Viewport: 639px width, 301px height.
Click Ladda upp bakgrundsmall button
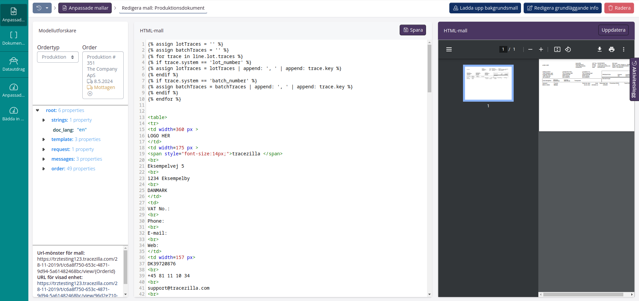click(x=485, y=8)
